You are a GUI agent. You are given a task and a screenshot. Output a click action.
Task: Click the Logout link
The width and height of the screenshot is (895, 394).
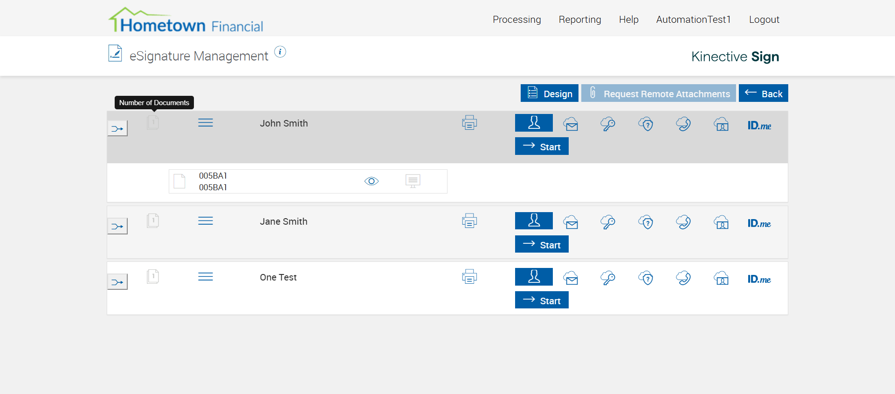click(x=764, y=20)
